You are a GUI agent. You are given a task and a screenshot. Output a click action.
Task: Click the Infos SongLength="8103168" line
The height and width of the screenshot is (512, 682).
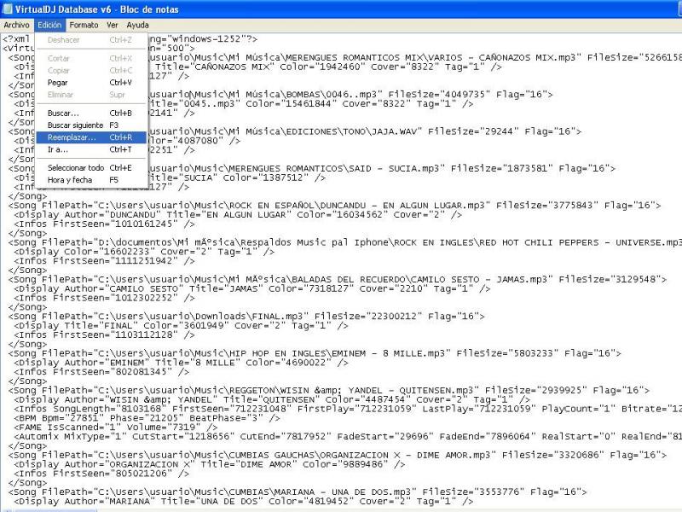pyautogui.click(x=348, y=410)
